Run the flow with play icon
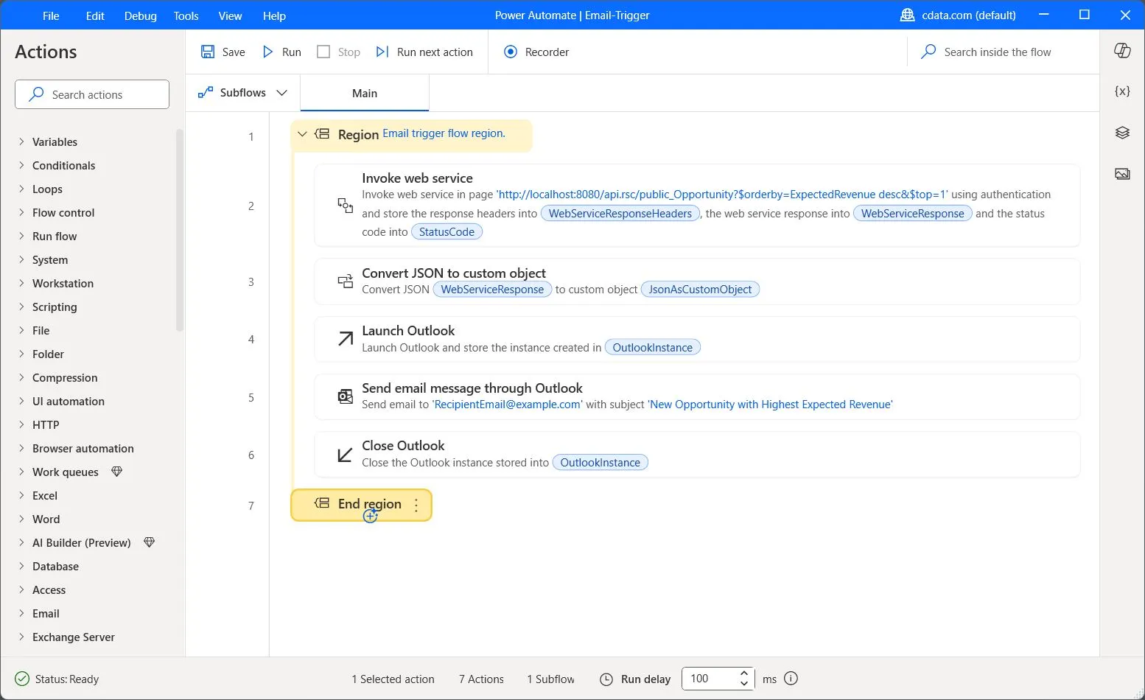This screenshot has height=700, width=1145. click(x=268, y=52)
